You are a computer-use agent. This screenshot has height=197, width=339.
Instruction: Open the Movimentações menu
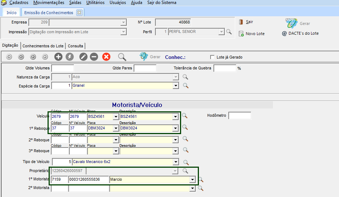click(x=49, y=3)
